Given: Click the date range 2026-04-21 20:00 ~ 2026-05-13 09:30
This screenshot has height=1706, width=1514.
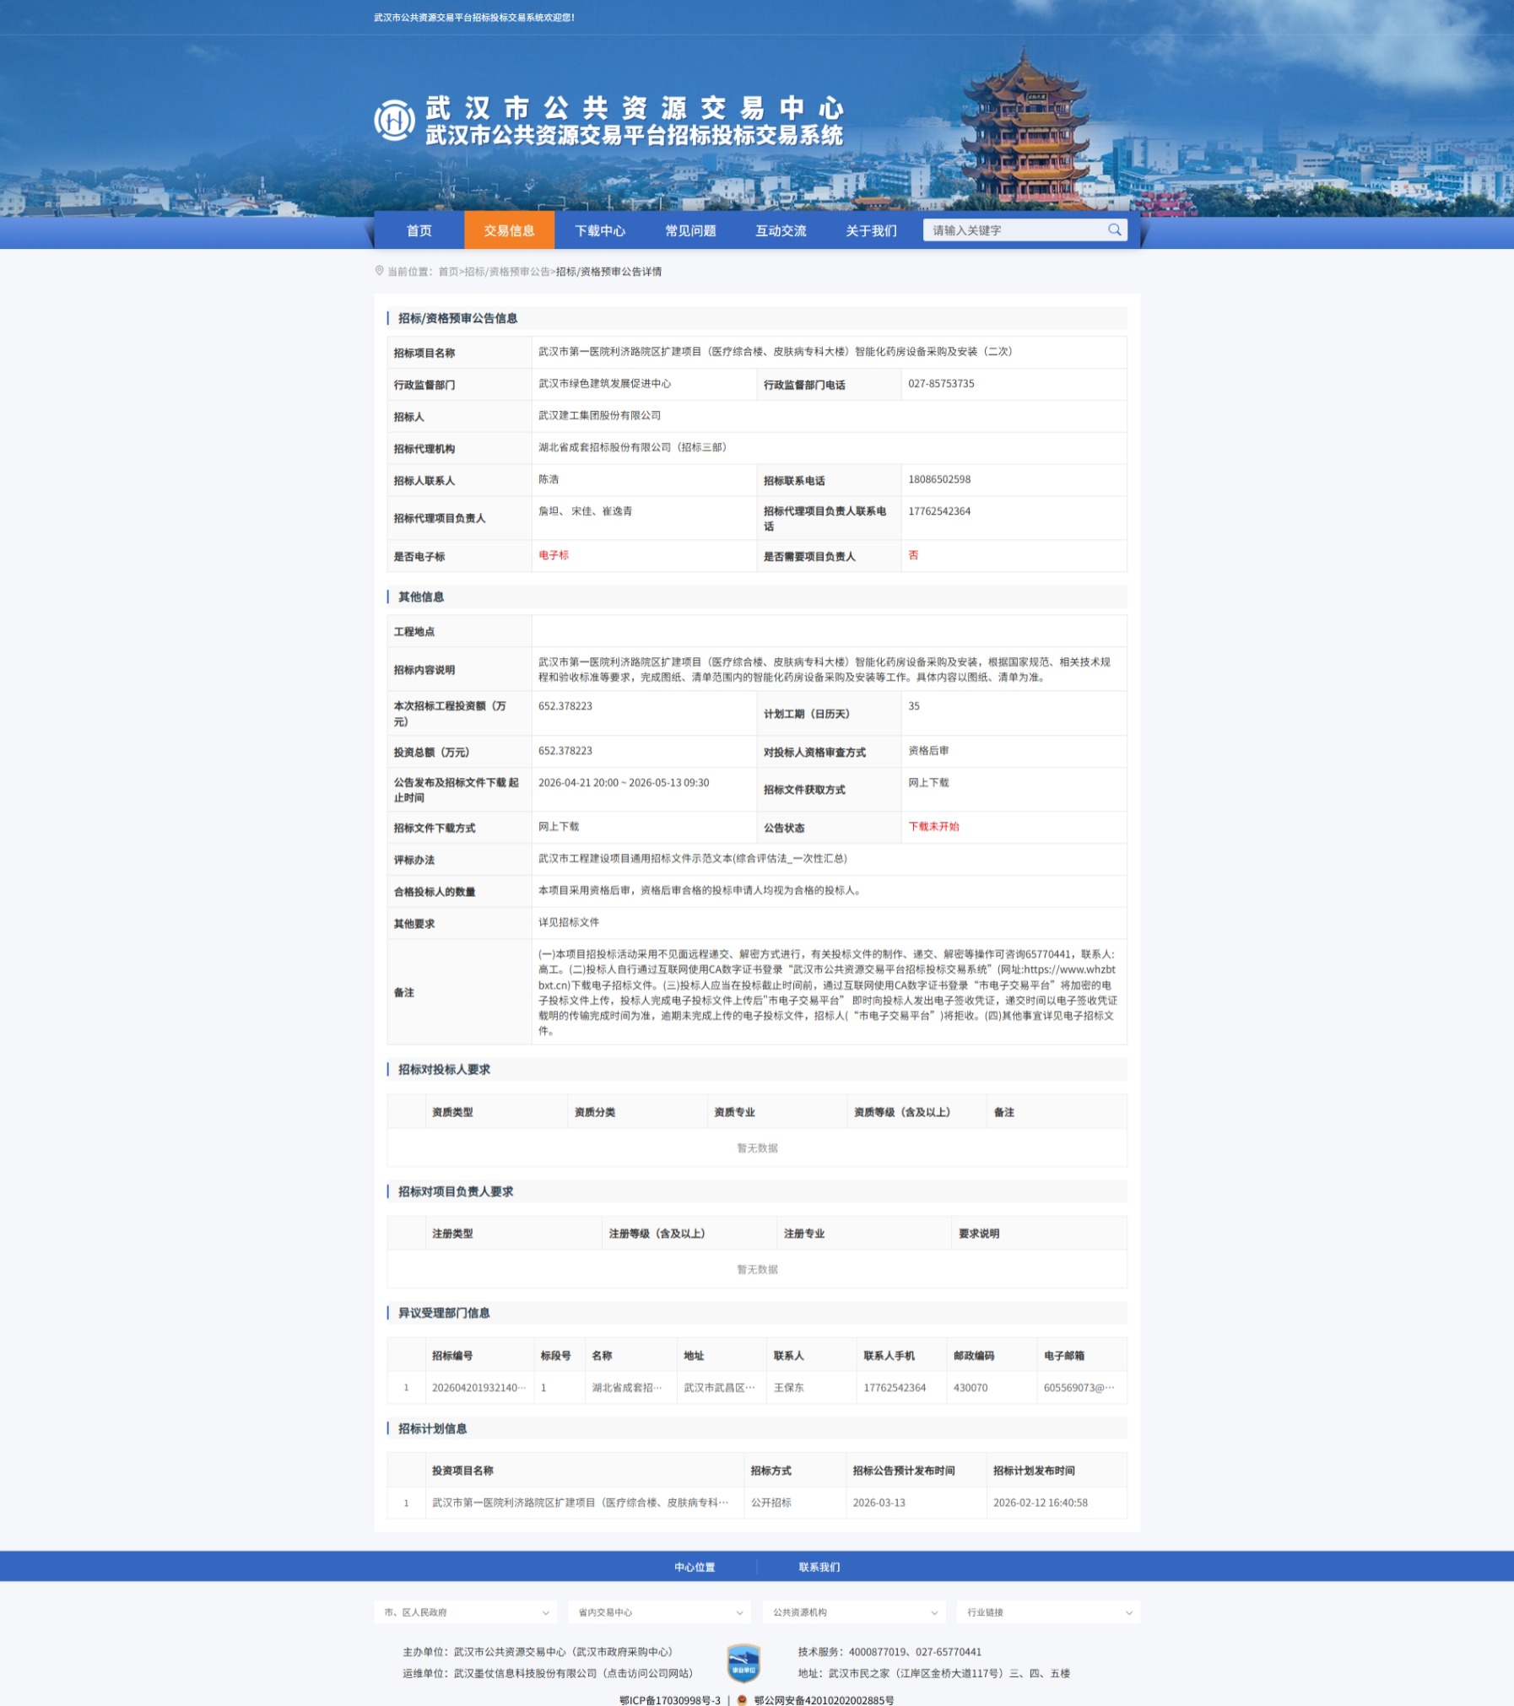Looking at the screenshot, I should coord(624,782).
